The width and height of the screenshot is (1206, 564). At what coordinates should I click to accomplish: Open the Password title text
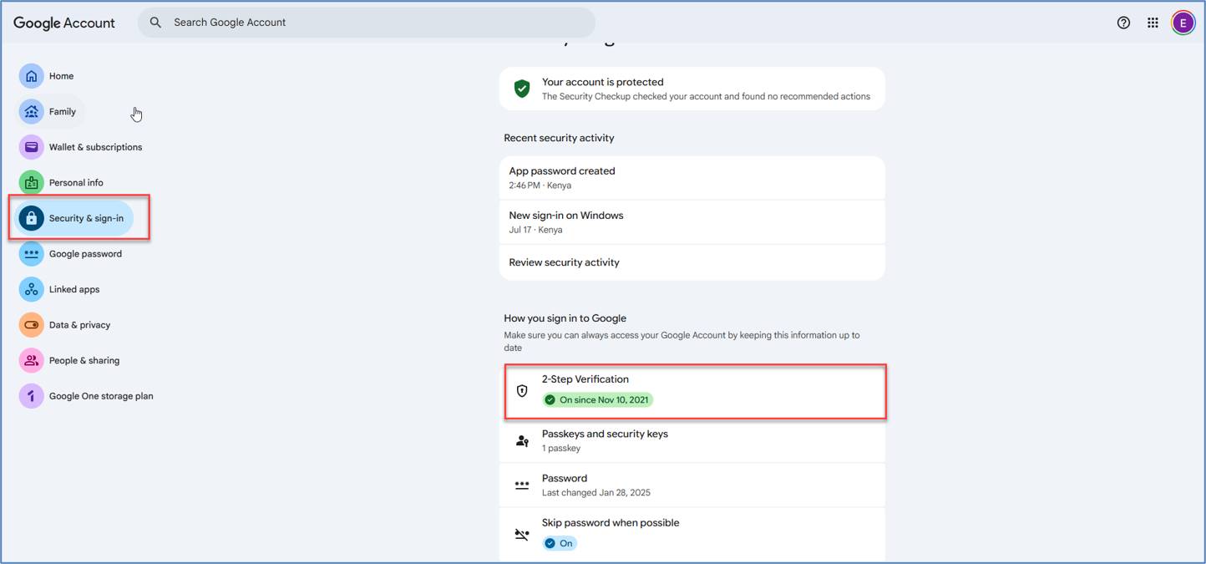565,478
